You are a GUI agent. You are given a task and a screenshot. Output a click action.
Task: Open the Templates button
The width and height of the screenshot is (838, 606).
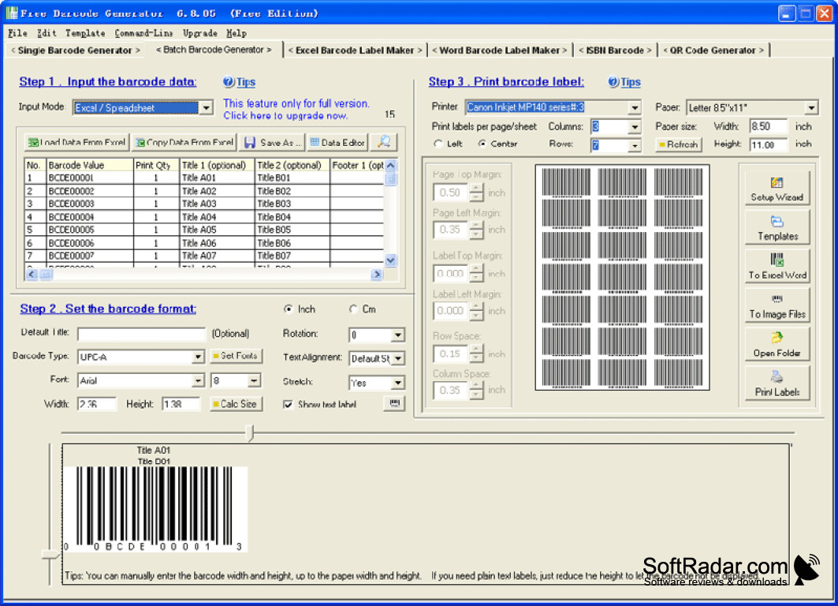click(777, 228)
